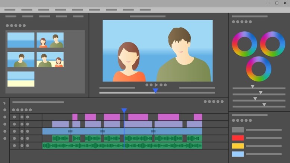Choose the light blue color swatch

click(x=238, y=154)
